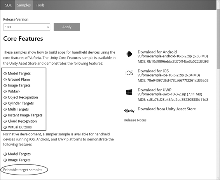Switch to the Samples tab

point(24,5)
